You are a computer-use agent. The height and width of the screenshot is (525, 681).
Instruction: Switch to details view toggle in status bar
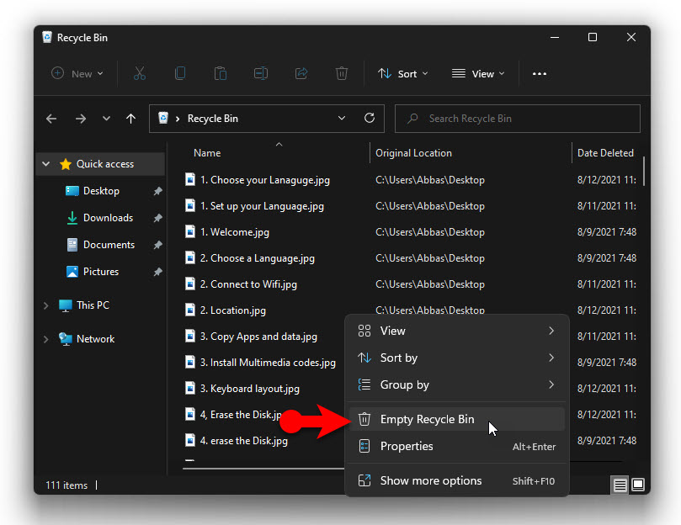pyautogui.click(x=620, y=485)
